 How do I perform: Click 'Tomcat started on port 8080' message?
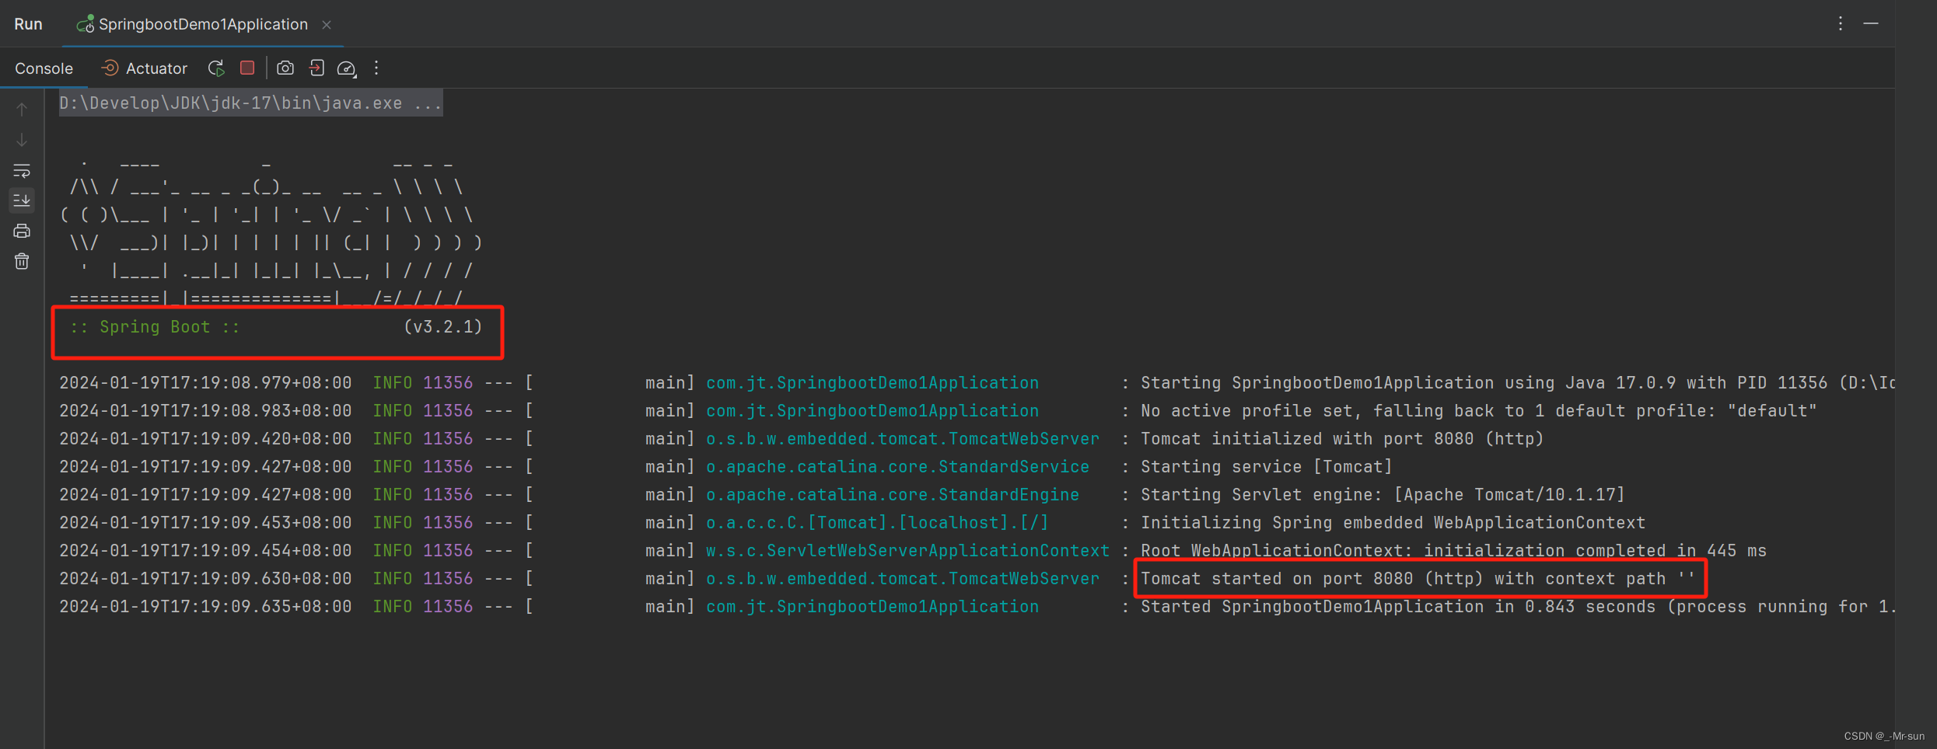coord(1418,579)
